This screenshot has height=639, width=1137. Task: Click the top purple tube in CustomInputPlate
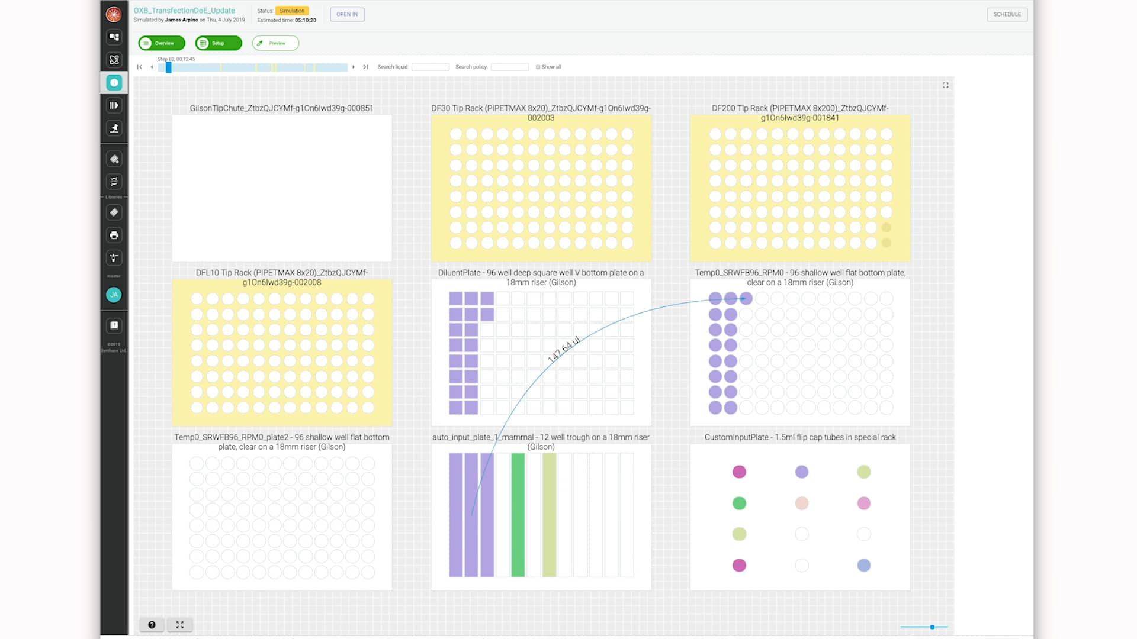pyautogui.click(x=802, y=472)
